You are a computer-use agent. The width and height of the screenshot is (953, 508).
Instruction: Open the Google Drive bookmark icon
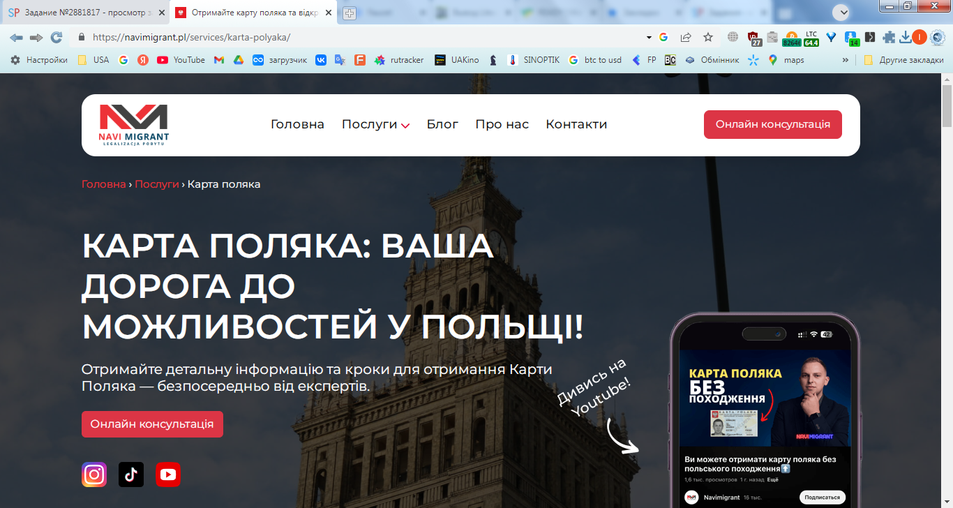click(x=238, y=60)
